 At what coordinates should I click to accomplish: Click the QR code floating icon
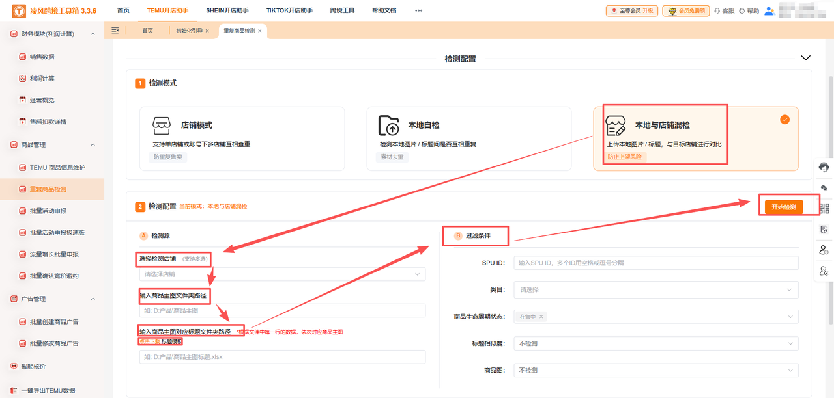(x=824, y=208)
